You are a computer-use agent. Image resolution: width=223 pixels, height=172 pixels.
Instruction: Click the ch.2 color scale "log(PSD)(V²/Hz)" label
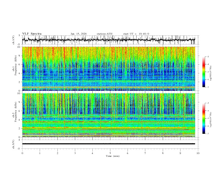211,120
